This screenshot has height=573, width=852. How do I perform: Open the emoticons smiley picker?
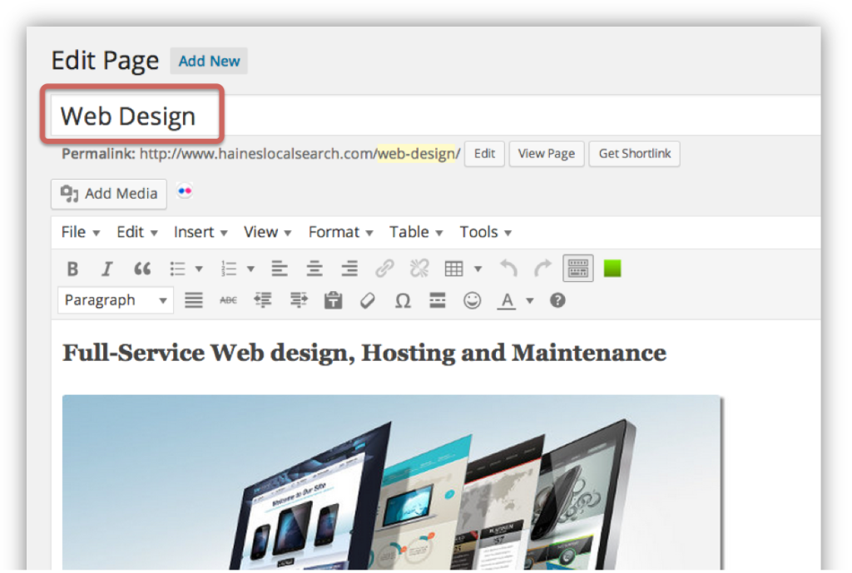coord(473,300)
